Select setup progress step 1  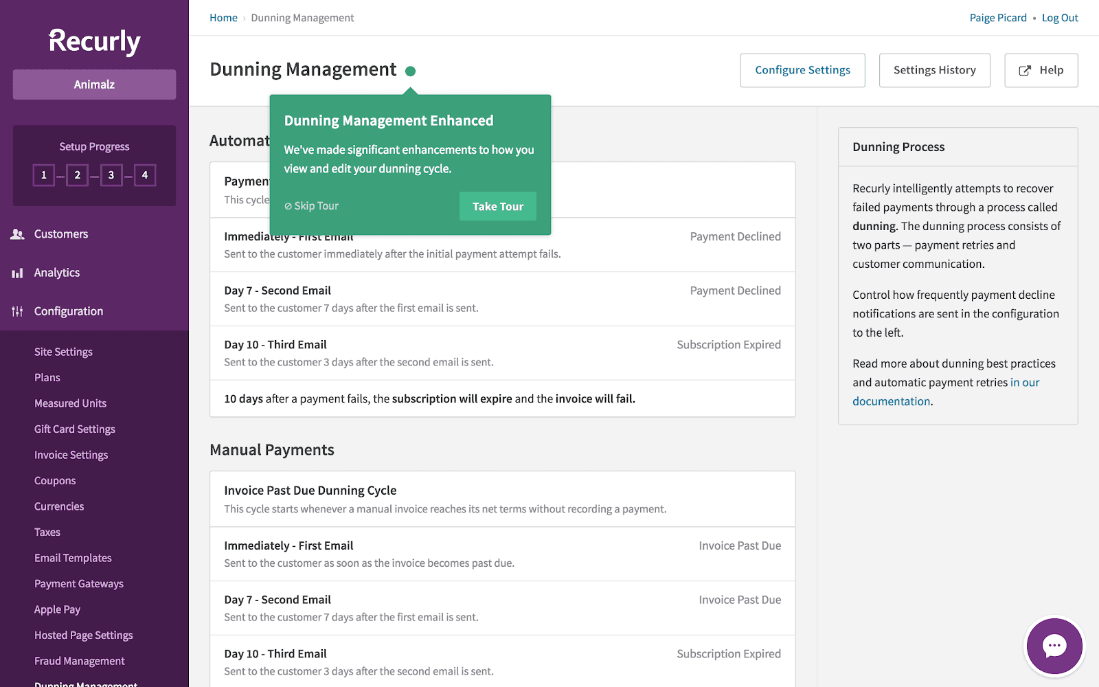44,175
